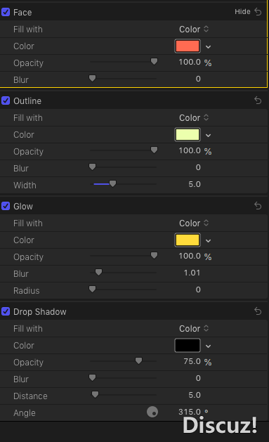The image size is (269, 442).
Task: Reset the Glow section parameters
Action: click(x=258, y=206)
